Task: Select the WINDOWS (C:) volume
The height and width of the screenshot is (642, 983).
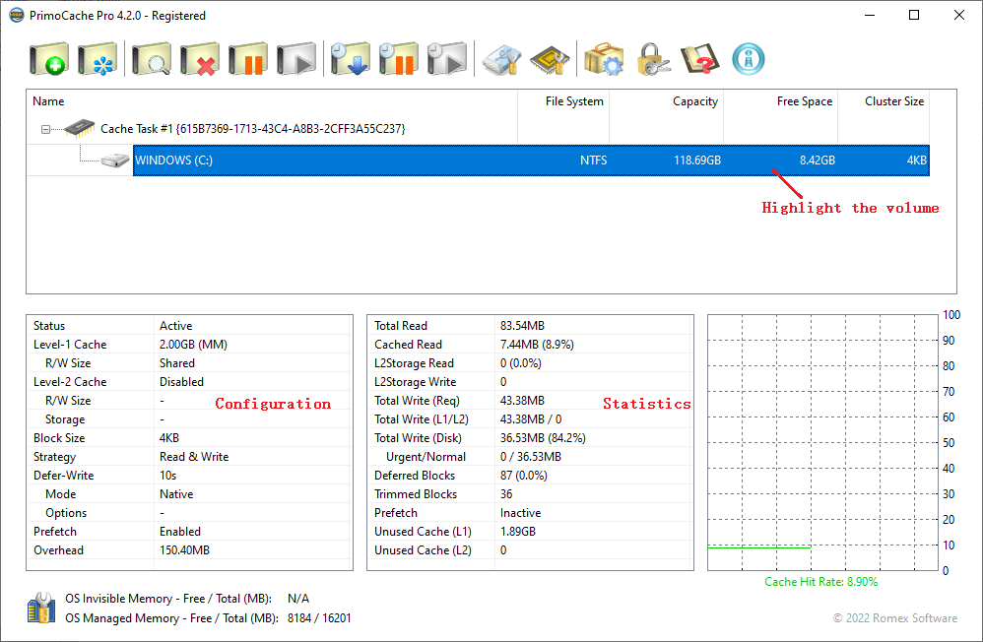Action: (x=531, y=160)
